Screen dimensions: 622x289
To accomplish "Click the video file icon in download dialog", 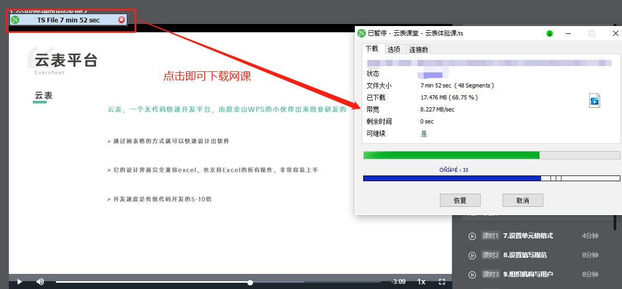I will (595, 100).
